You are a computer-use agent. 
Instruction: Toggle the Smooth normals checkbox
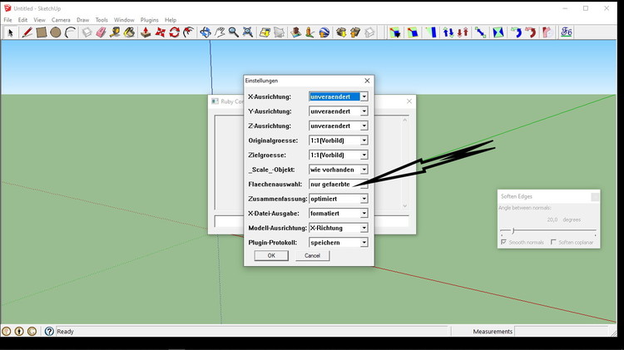point(504,242)
